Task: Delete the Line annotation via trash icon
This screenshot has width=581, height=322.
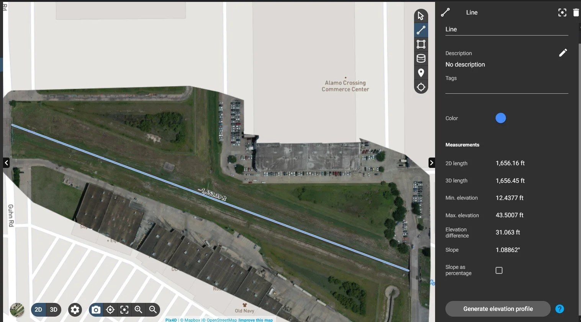Action: tap(576, 12)
